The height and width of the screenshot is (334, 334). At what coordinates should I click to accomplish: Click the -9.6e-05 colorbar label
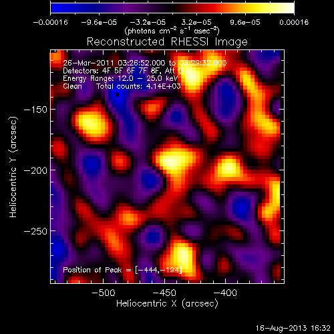[99, 22]
